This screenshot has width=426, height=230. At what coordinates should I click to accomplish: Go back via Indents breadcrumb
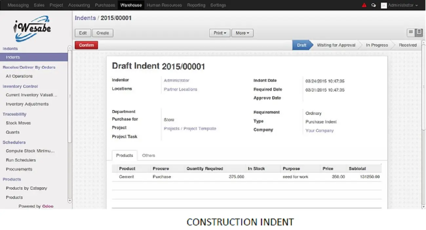click(85, 18)
